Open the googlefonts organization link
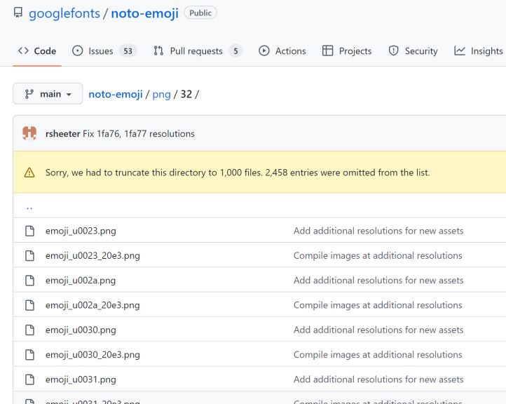Viewport: 506px width, 404px height. 64,13
